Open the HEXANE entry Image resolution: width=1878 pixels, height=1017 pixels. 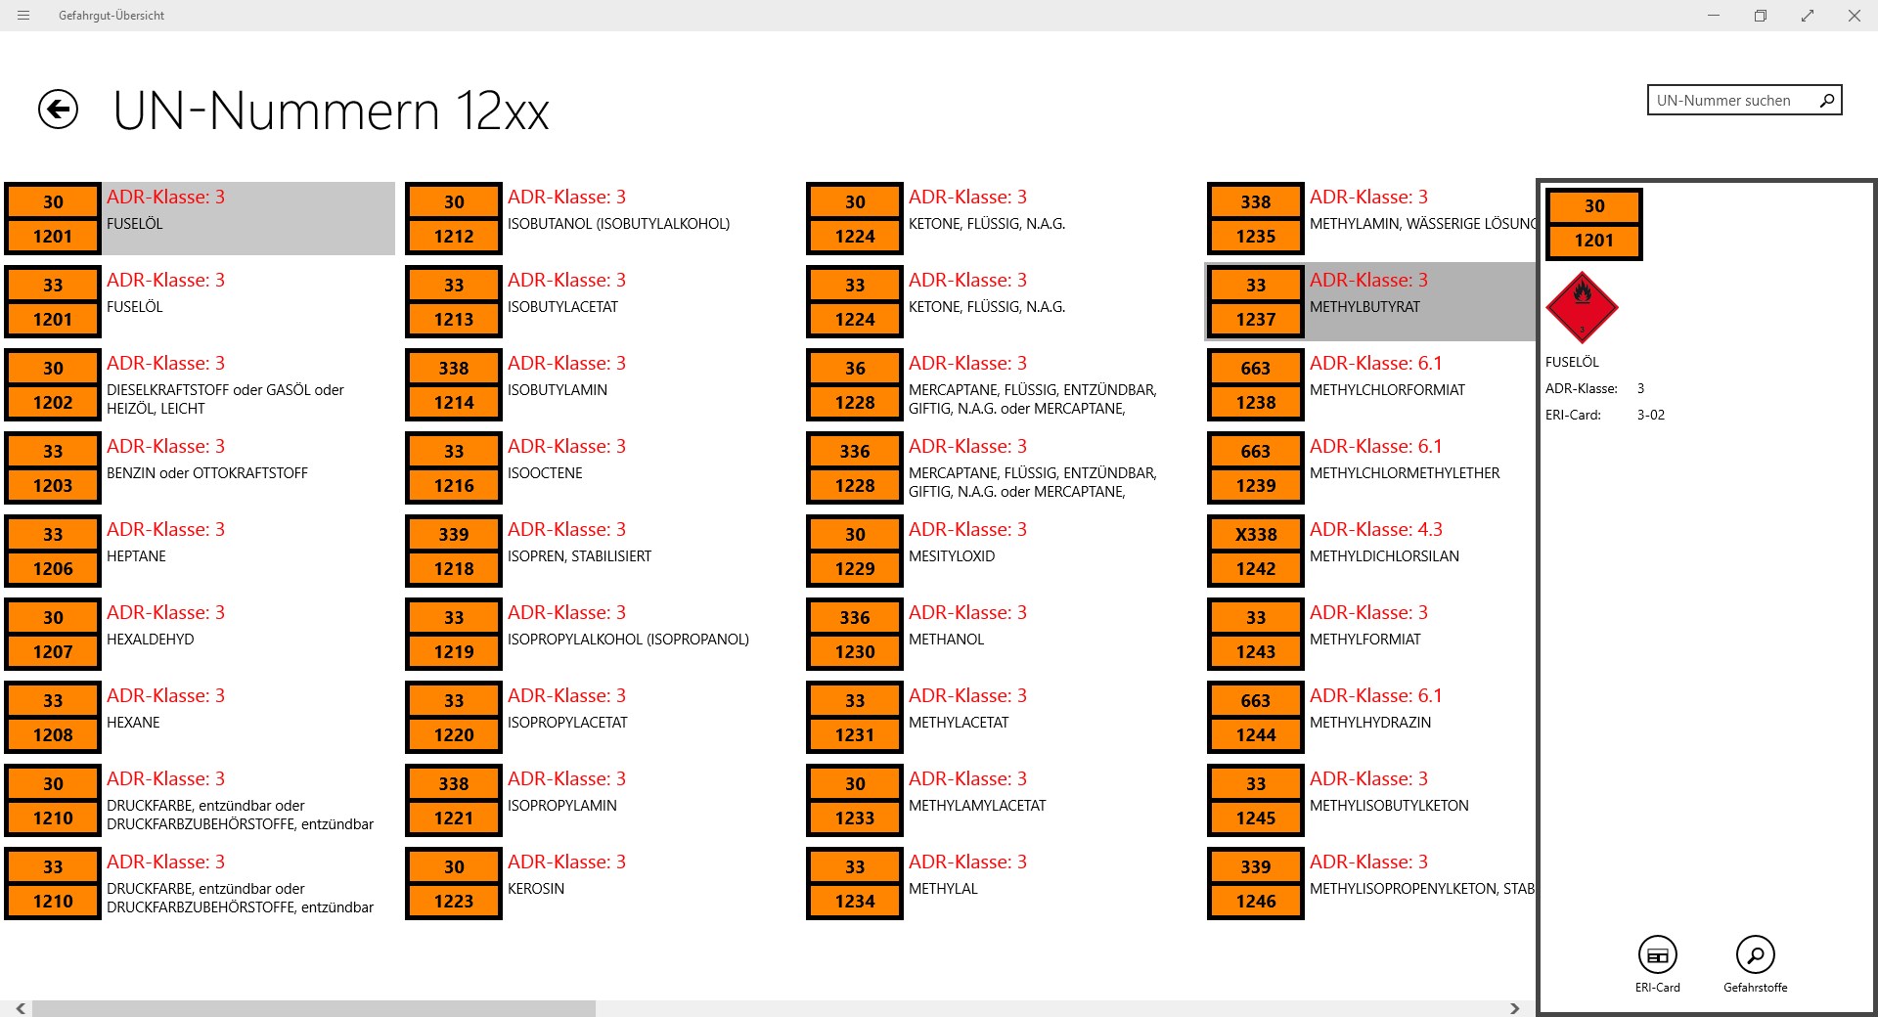[200, 718]
